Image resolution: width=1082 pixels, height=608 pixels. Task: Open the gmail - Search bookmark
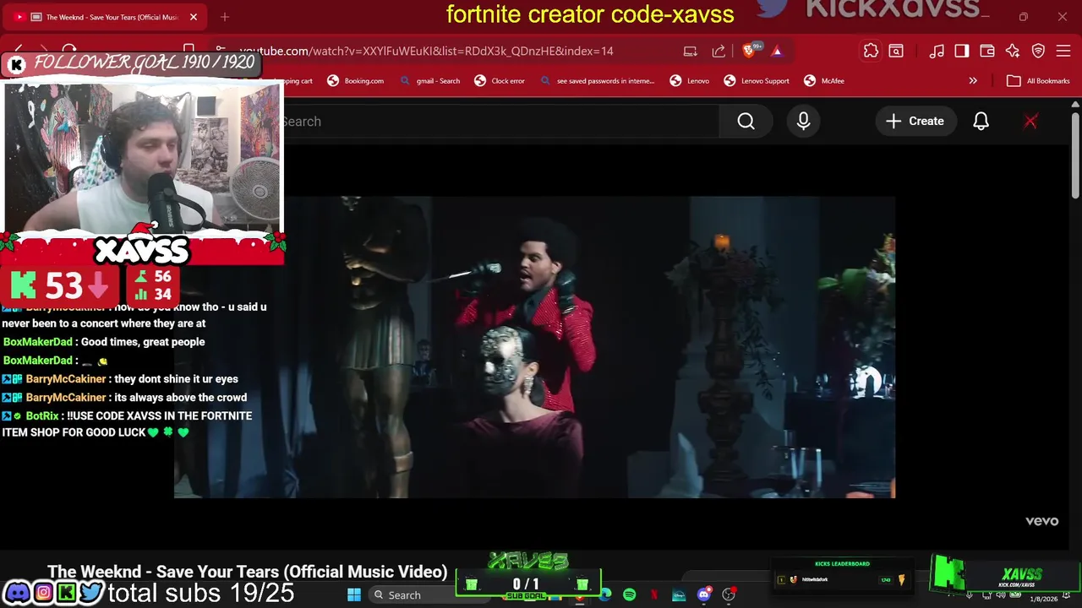pos(430,81)
